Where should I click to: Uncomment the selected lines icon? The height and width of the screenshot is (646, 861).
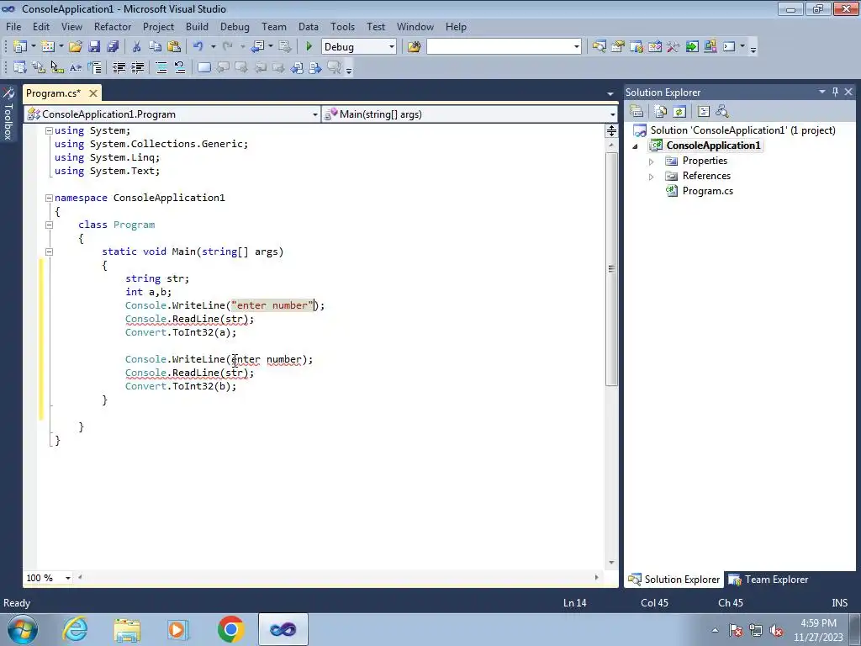click(x=180, y=67)
